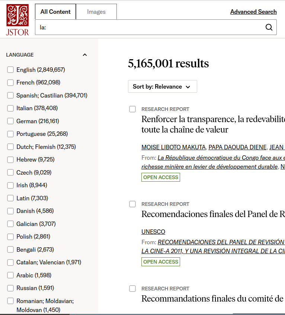This screenshot has height=315, width=285.
Task: Check the Spanish; Castilian language filter
Action: [10, 95]
